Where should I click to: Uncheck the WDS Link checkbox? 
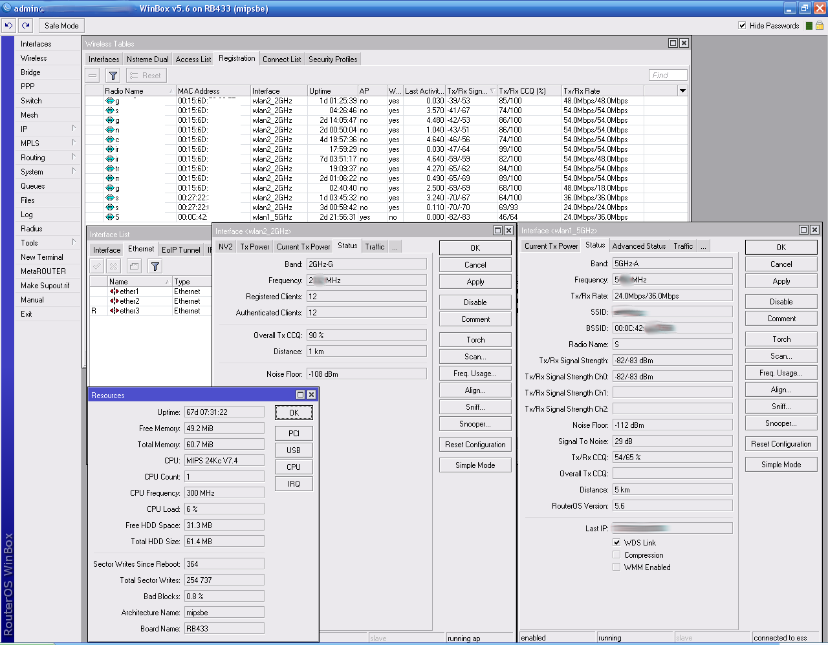(616, 543)
